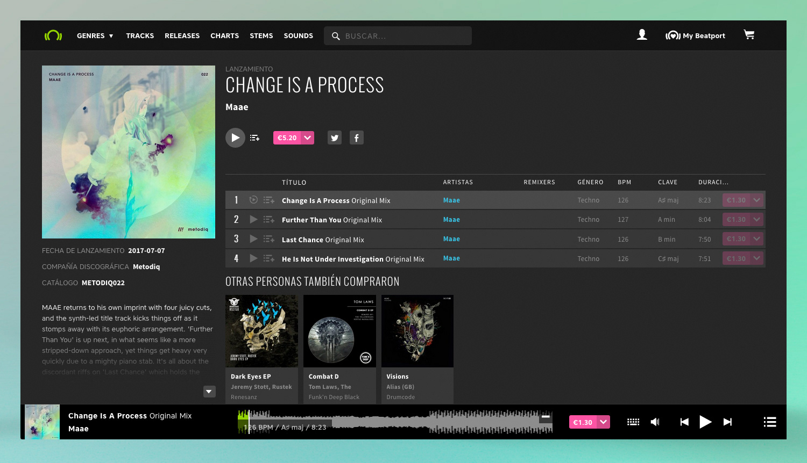Open the Dark Eyes EP cover
The width and height of the screenshot is (807, 463).
click(x=261, y=331)
